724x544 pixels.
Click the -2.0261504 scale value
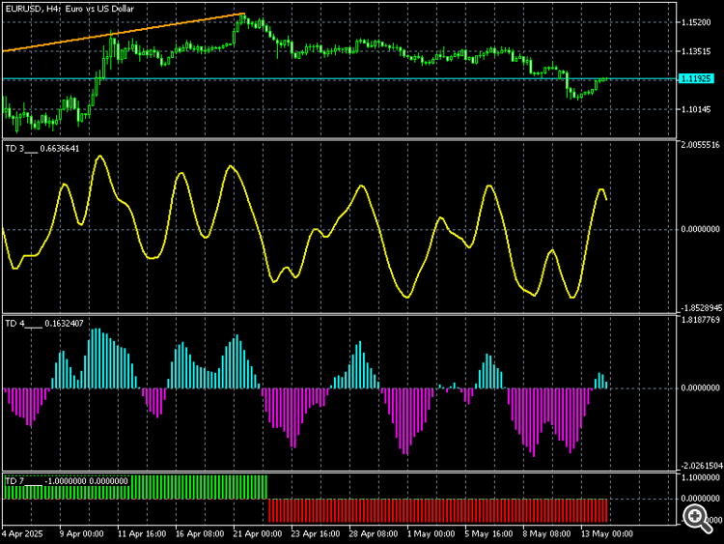700,466
